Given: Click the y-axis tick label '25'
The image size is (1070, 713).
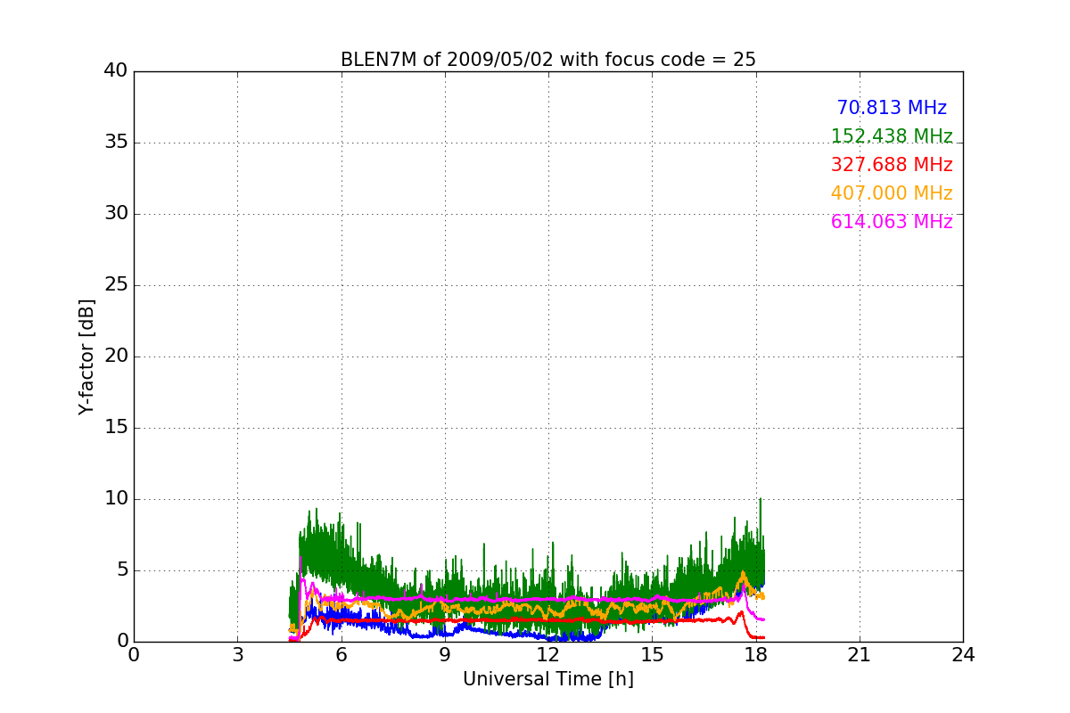Looking at the screenshot, I should [x=116, y=284].
